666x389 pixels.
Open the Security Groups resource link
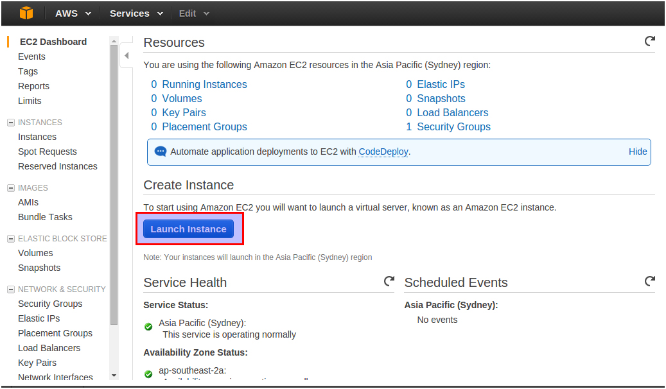point(453,126)
